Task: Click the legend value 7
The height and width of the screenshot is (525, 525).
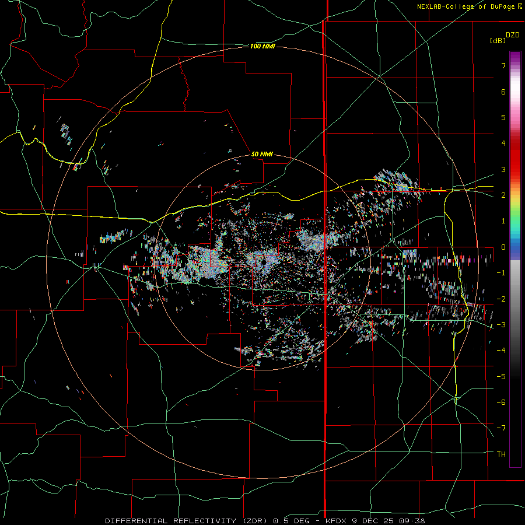Action: [503, 65]
